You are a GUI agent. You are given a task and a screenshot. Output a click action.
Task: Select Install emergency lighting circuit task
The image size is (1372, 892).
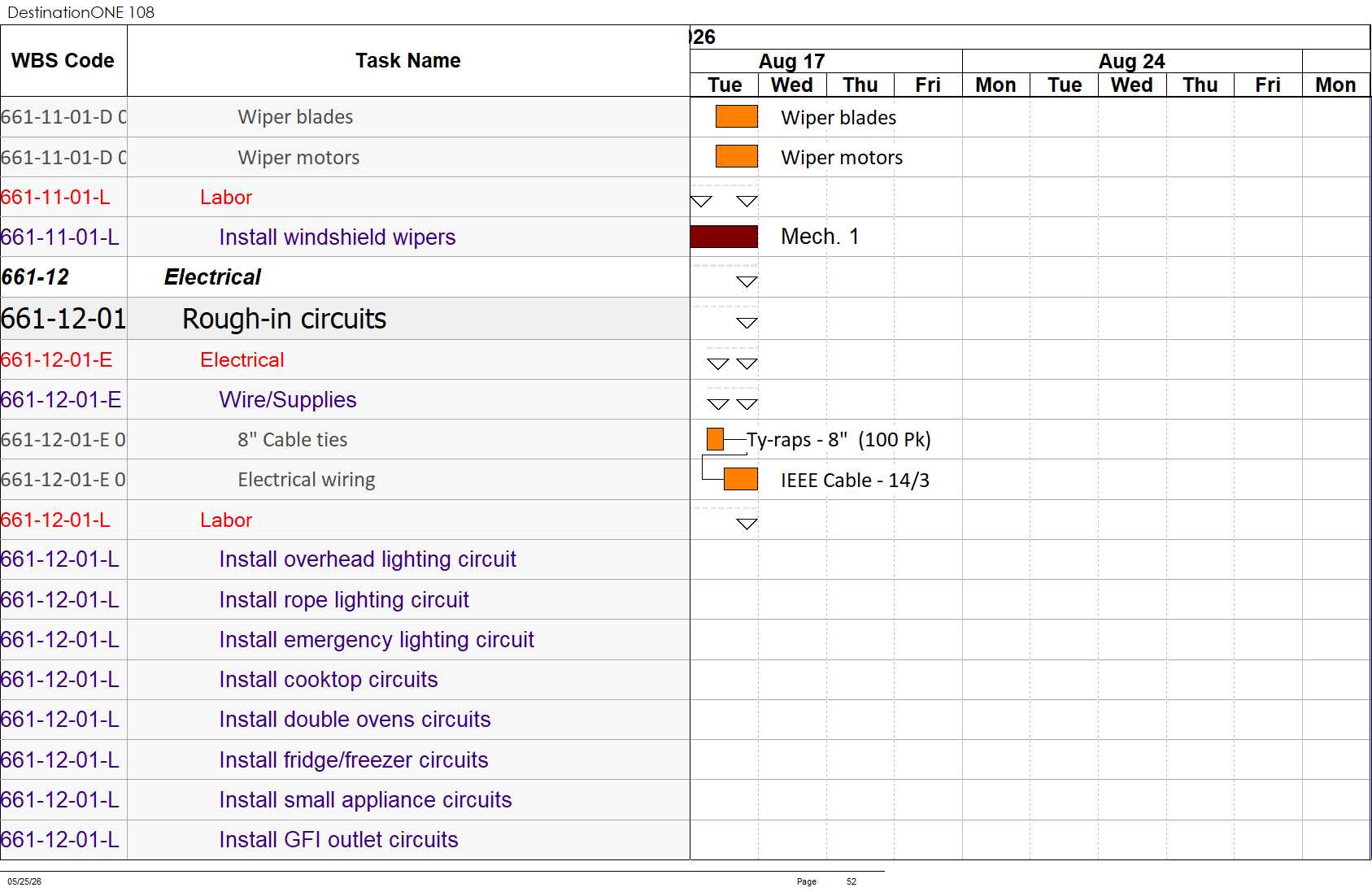click(x=345, y=640)
